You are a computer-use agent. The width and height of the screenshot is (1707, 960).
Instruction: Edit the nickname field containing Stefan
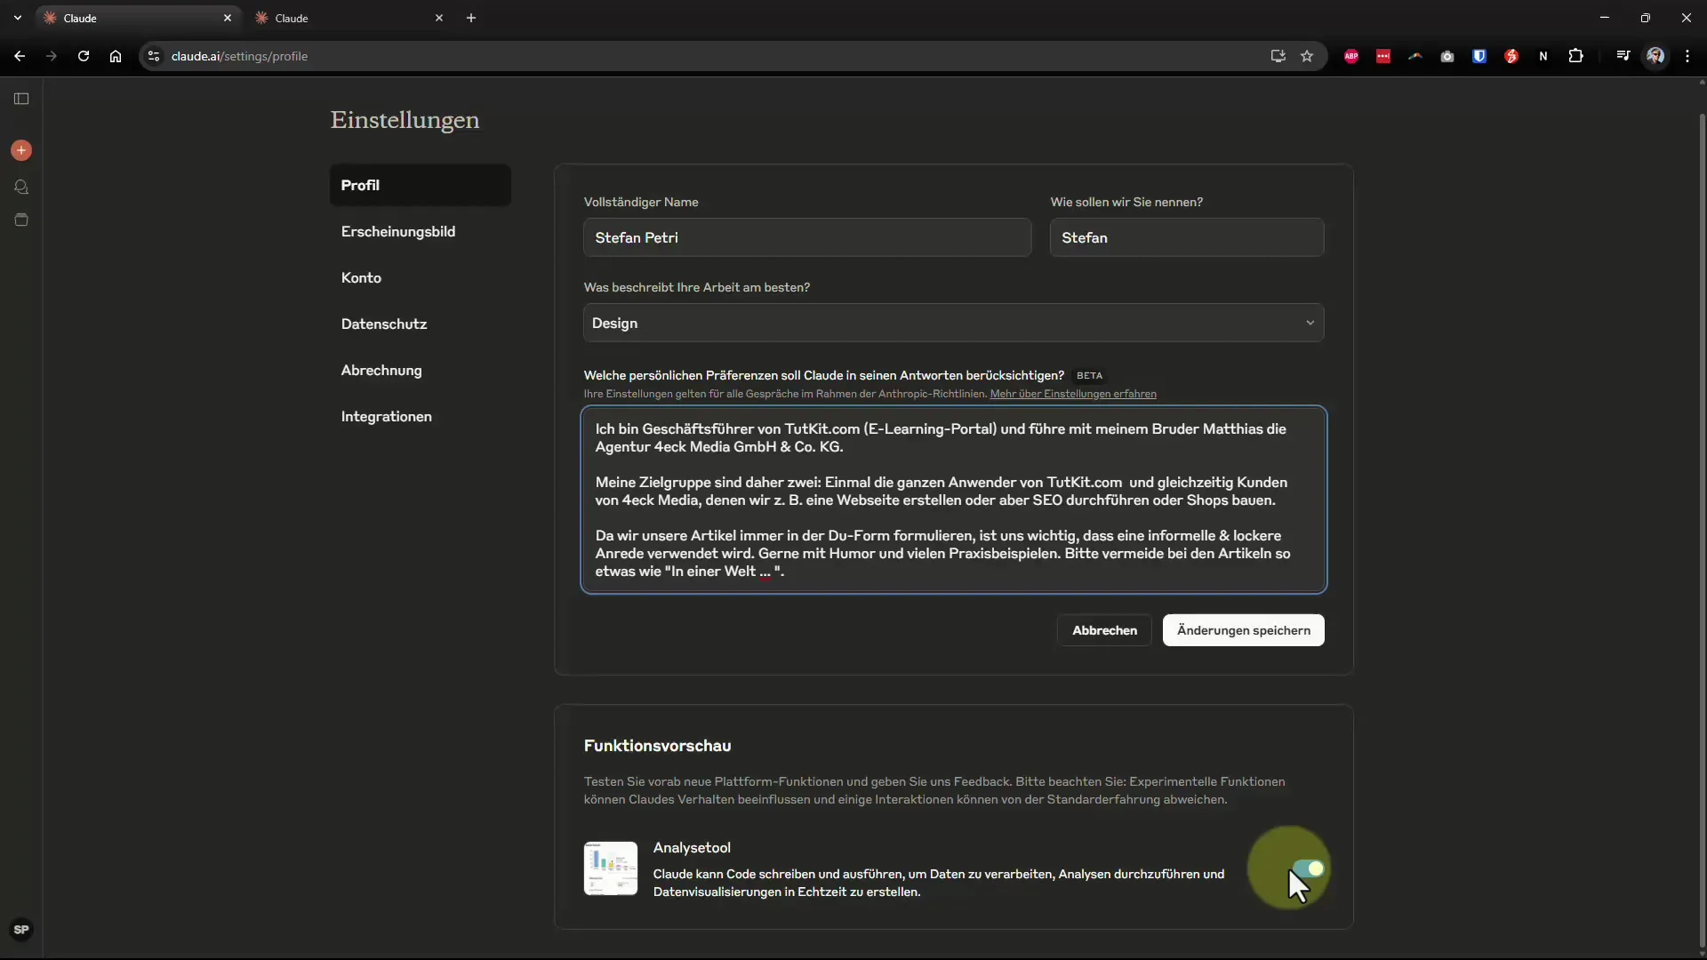pyautogui.click(x=1187, y=237)
